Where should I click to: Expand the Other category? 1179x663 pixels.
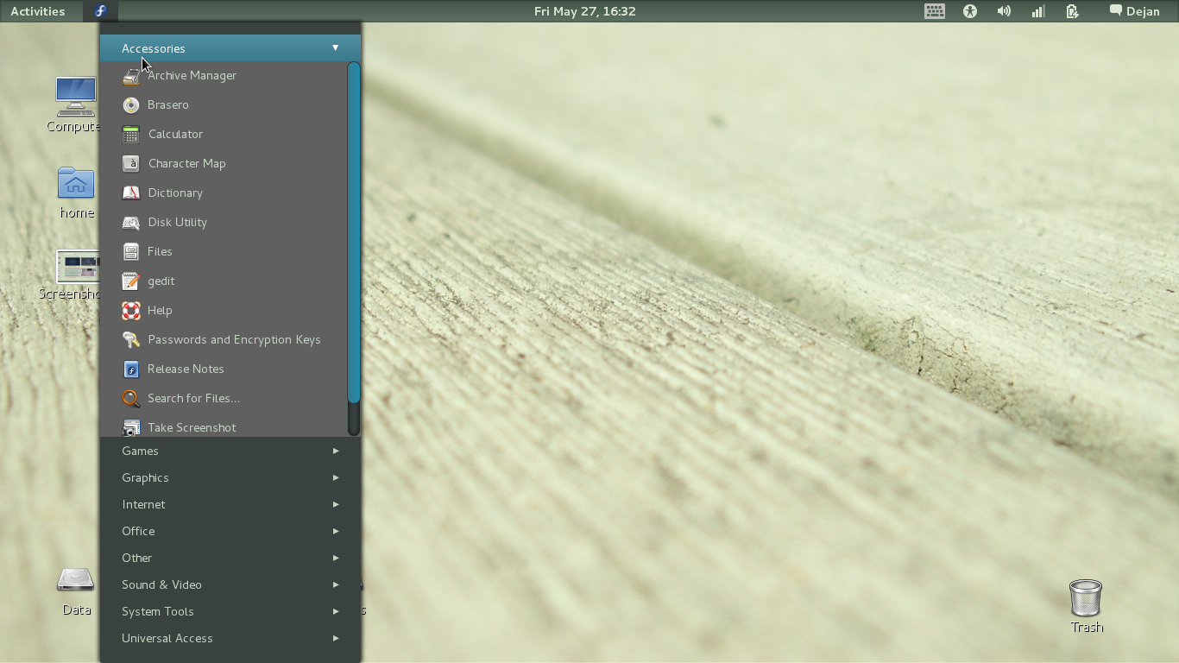[x=230, y=558]
